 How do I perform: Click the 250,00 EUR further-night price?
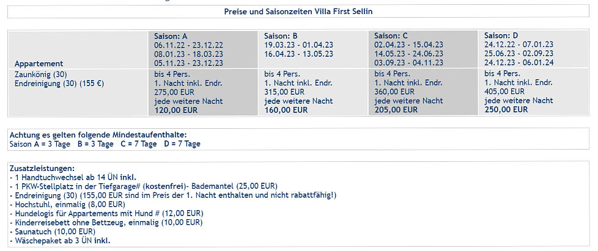[x=506, y=110]
